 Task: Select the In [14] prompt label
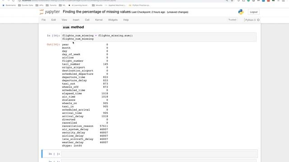[x=53, y=36]
